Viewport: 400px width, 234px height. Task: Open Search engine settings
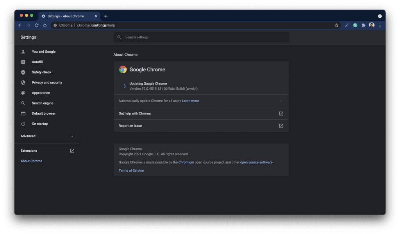pyautogui.click(x=43, y=103)
